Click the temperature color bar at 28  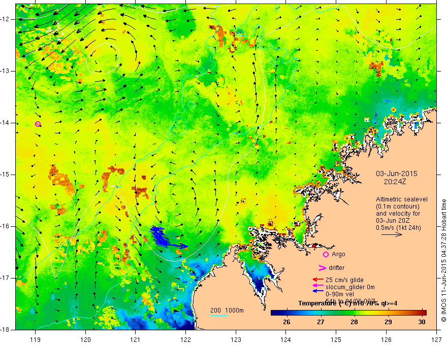[354, 313]
